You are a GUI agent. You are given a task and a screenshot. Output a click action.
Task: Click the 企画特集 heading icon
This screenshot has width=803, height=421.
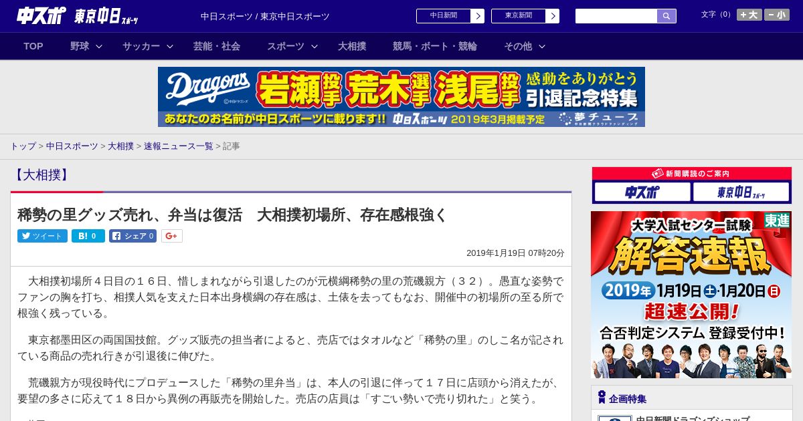pos(602,398)
